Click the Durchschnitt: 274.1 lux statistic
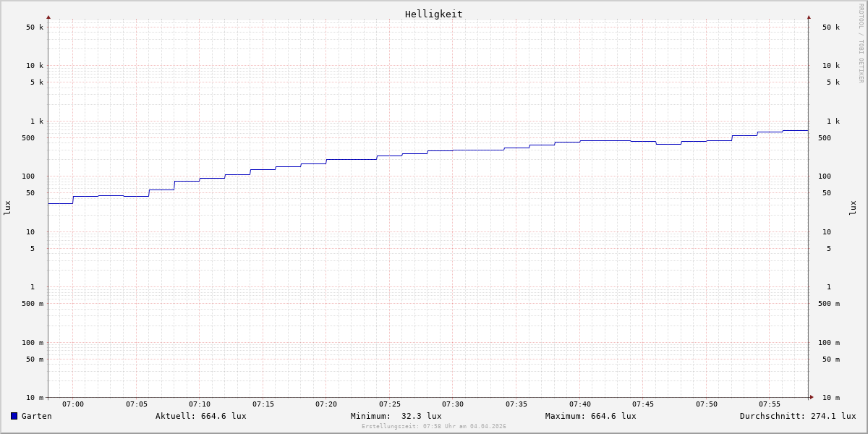The image size is (868, 434). (x=797, y=416)
